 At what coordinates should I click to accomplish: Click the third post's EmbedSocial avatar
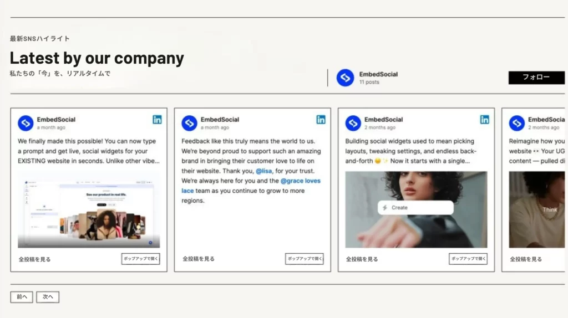[353, 123]
